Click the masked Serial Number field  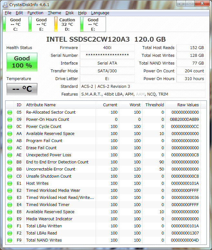click(x=107, y=55)
